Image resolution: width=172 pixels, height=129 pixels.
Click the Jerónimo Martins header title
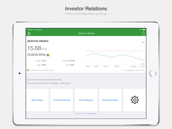coord(86,33)
